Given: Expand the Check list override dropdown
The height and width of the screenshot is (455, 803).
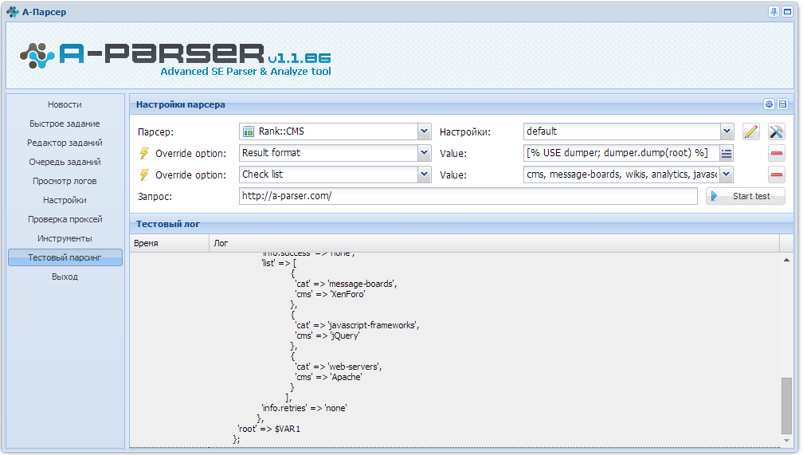Looking at the screenshot, I should (x=424, y=175).
